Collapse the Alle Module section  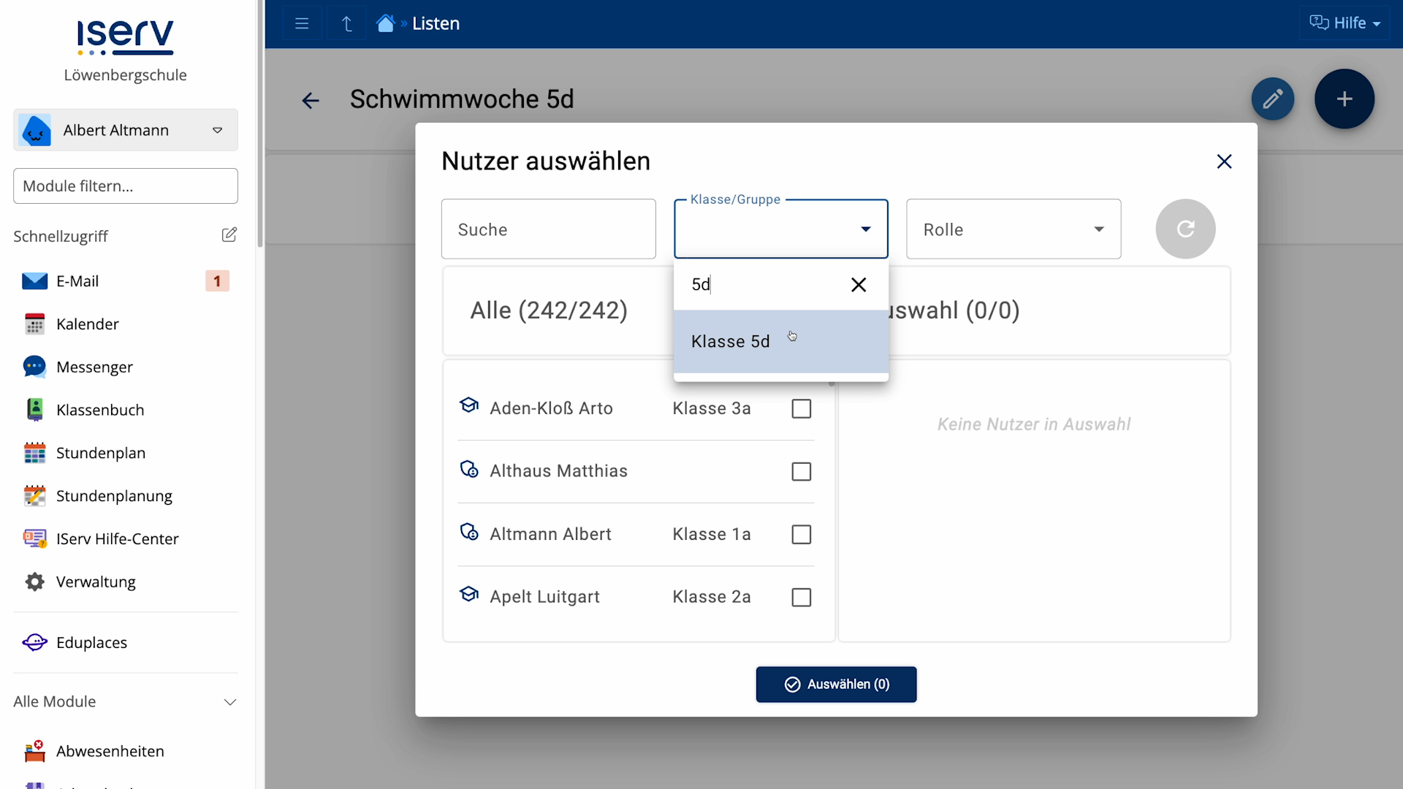[x=230, y=701]
